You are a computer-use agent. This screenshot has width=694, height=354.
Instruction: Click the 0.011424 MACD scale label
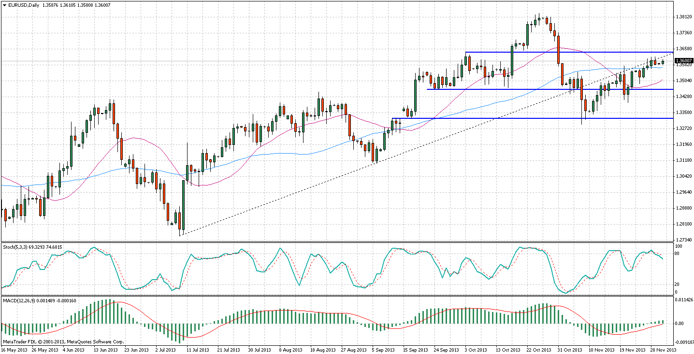tap(682, 300)
